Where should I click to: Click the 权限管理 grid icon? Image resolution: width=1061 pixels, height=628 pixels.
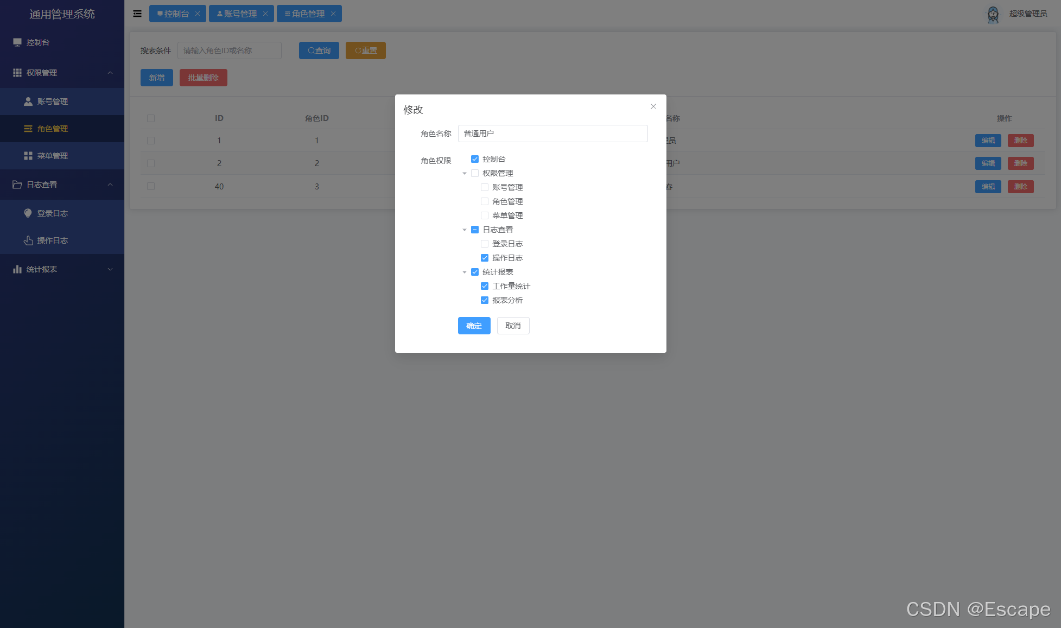pos(17,72)
